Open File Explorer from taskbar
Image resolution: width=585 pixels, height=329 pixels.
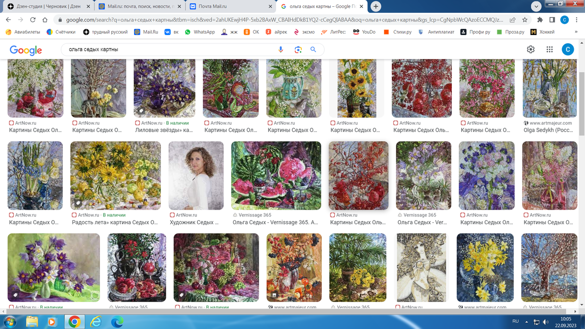click(32, 322)
